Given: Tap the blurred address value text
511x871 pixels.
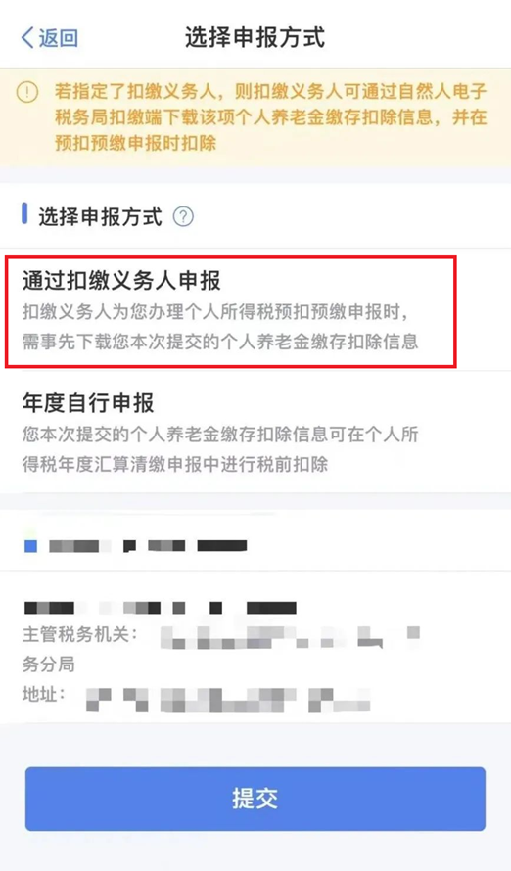Looking at the screenshot, I should point(228,700).
